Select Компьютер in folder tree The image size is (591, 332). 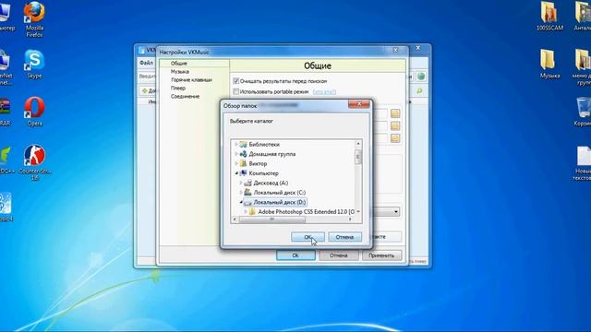(263, 173)
